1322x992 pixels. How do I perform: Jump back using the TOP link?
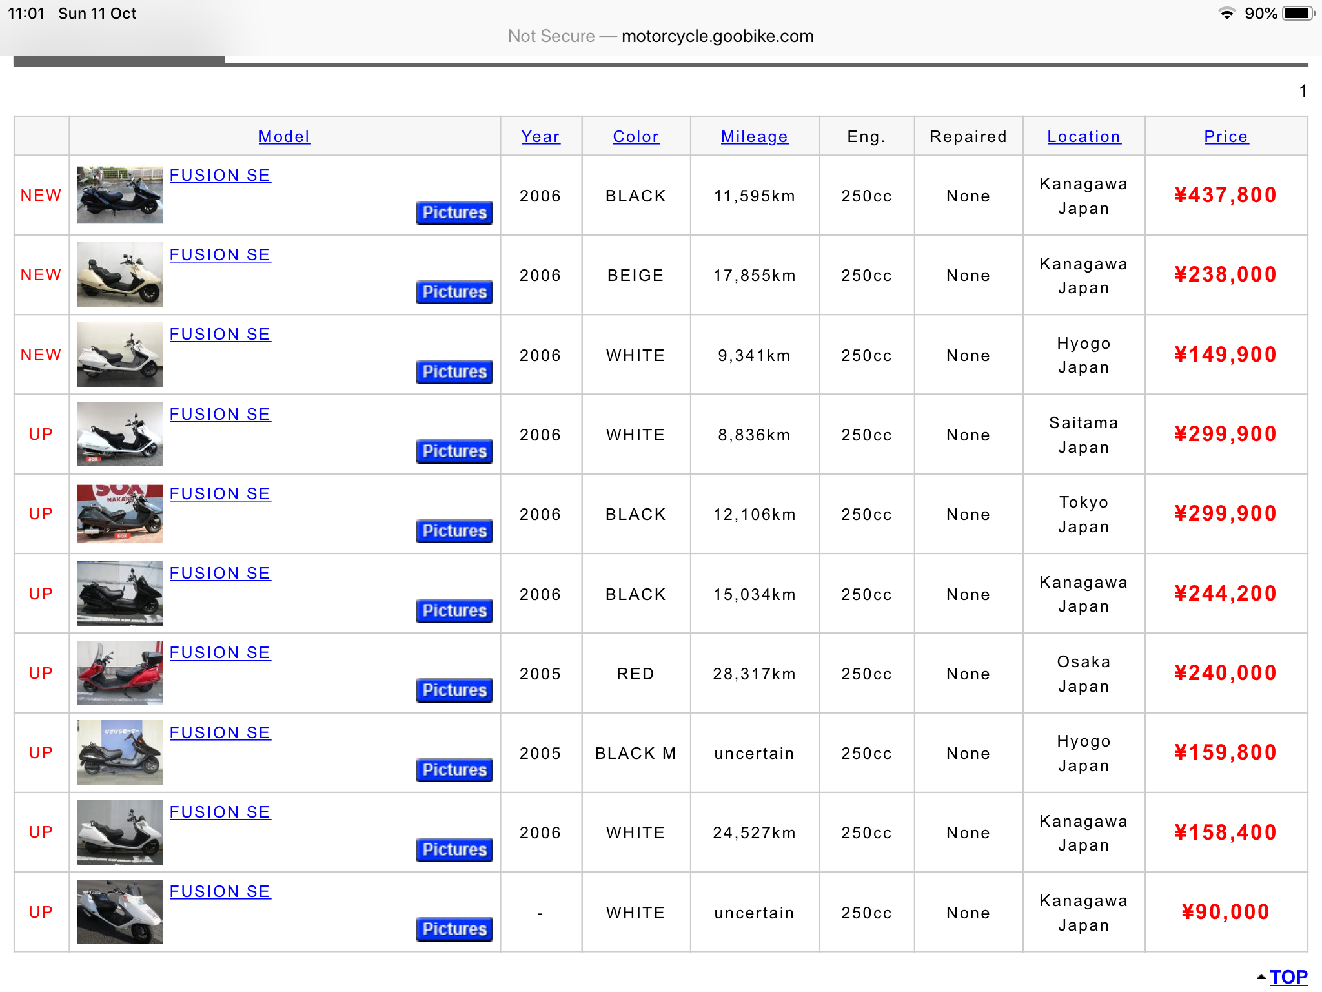point(1288,977)
